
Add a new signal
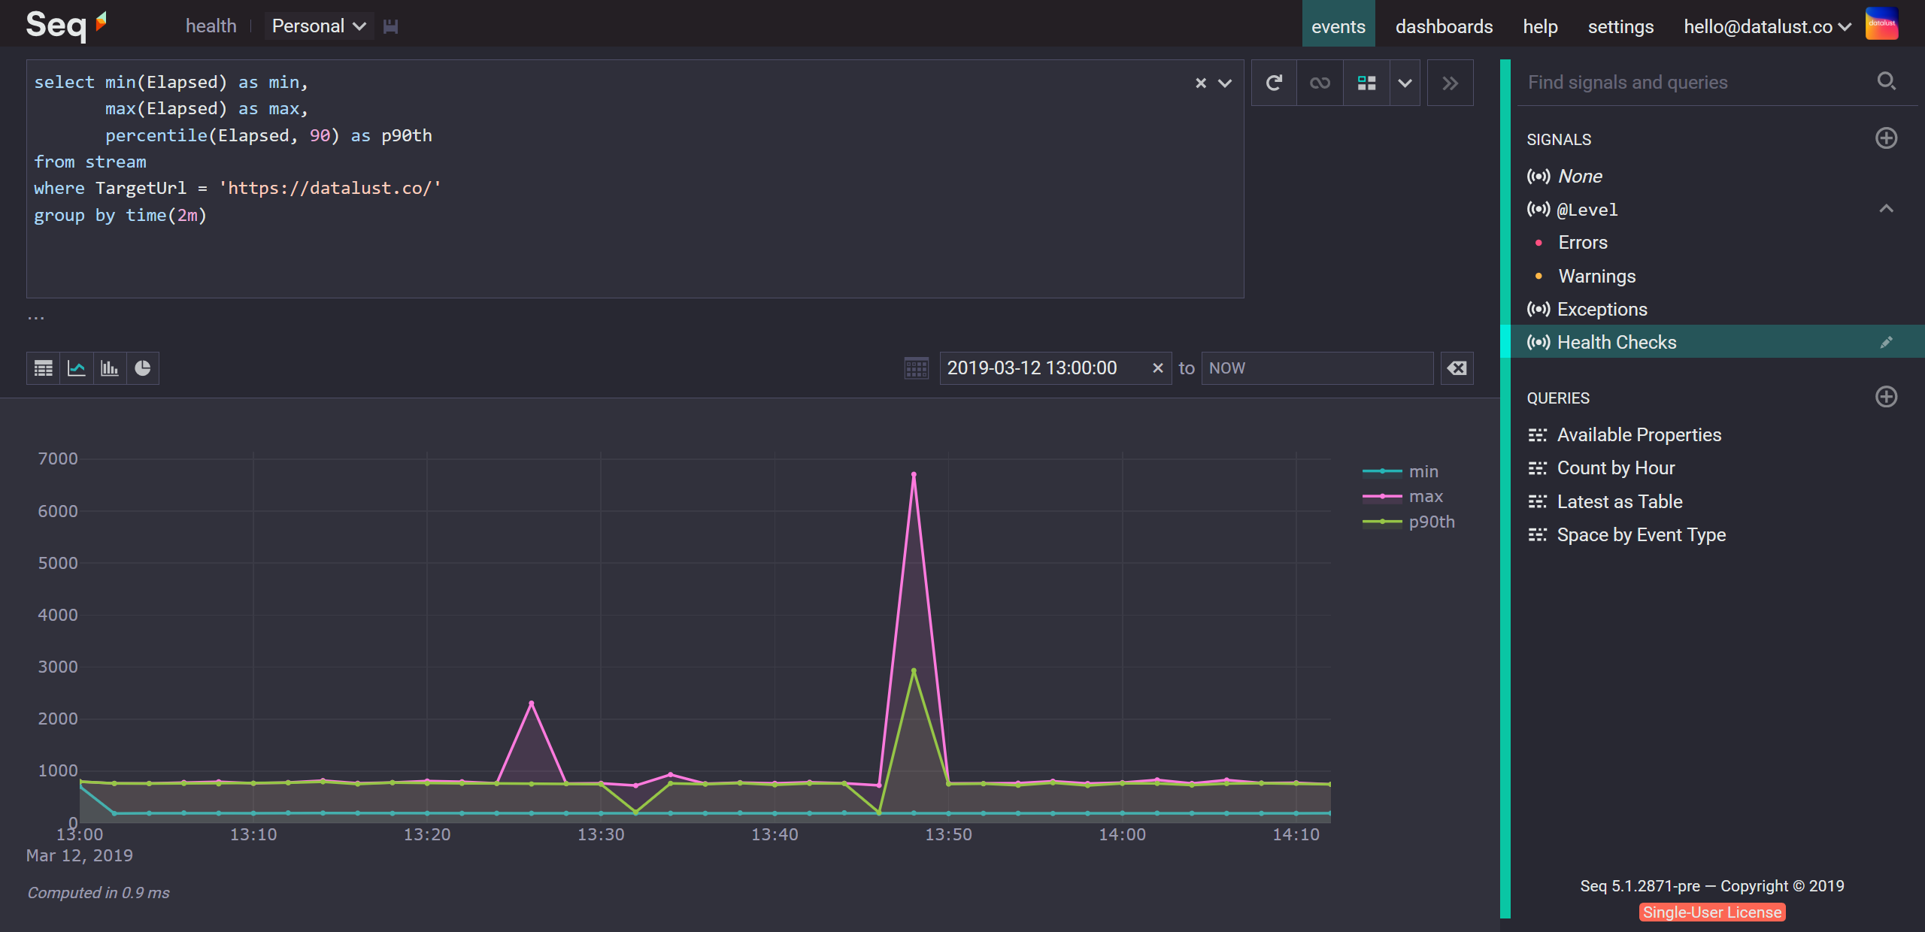pos(1886,138)
